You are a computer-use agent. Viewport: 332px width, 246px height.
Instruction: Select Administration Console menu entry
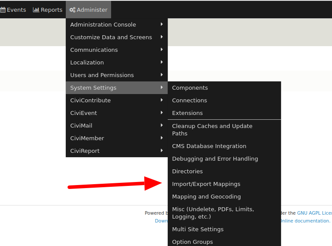pos(117,24)
